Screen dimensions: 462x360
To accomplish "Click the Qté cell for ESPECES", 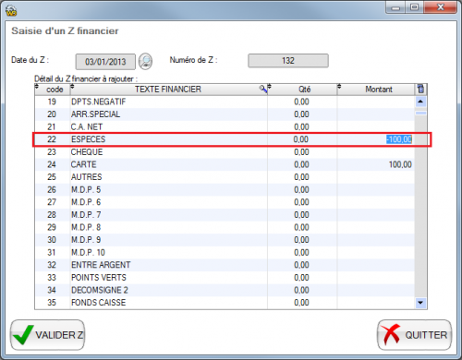I will (x=302, y=139).
